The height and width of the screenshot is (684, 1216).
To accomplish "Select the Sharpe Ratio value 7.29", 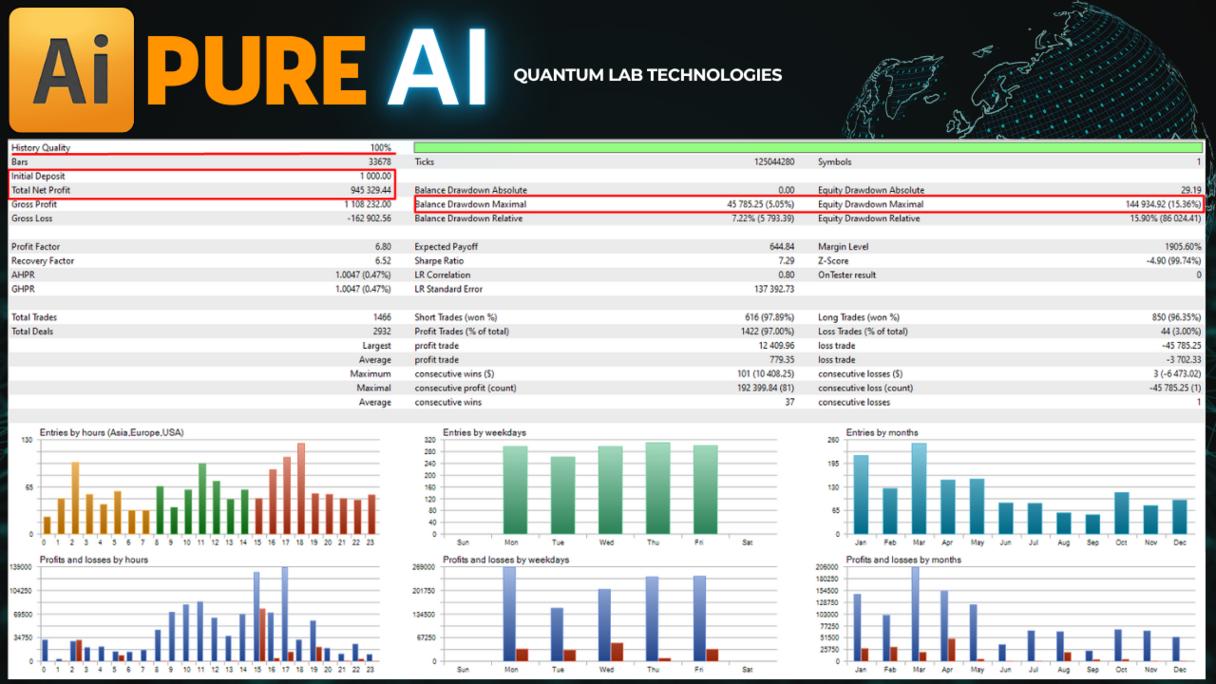I will [x=787, y=261].
